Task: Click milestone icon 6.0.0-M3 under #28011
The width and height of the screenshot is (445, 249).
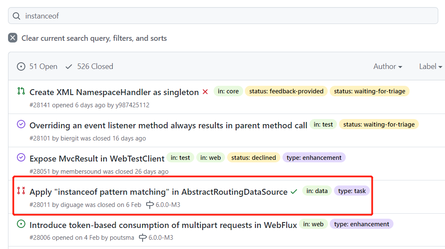Action: click(x=150, y=205)
